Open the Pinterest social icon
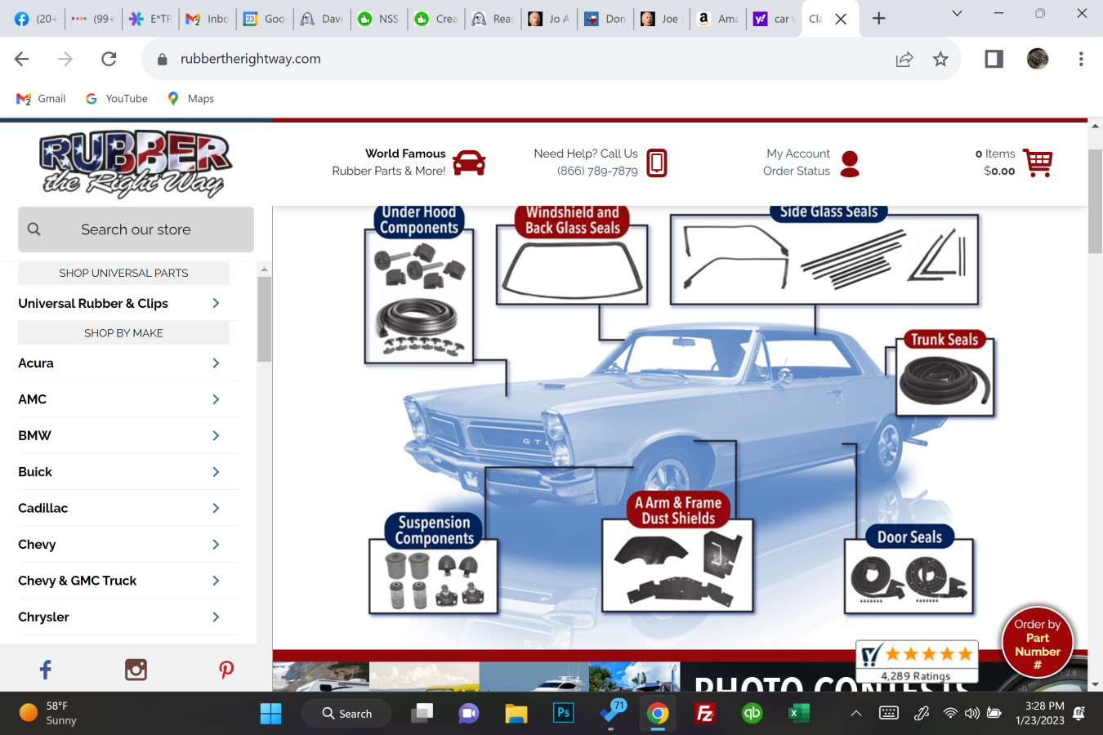The image size is (1103, 735). pos(226,670)
